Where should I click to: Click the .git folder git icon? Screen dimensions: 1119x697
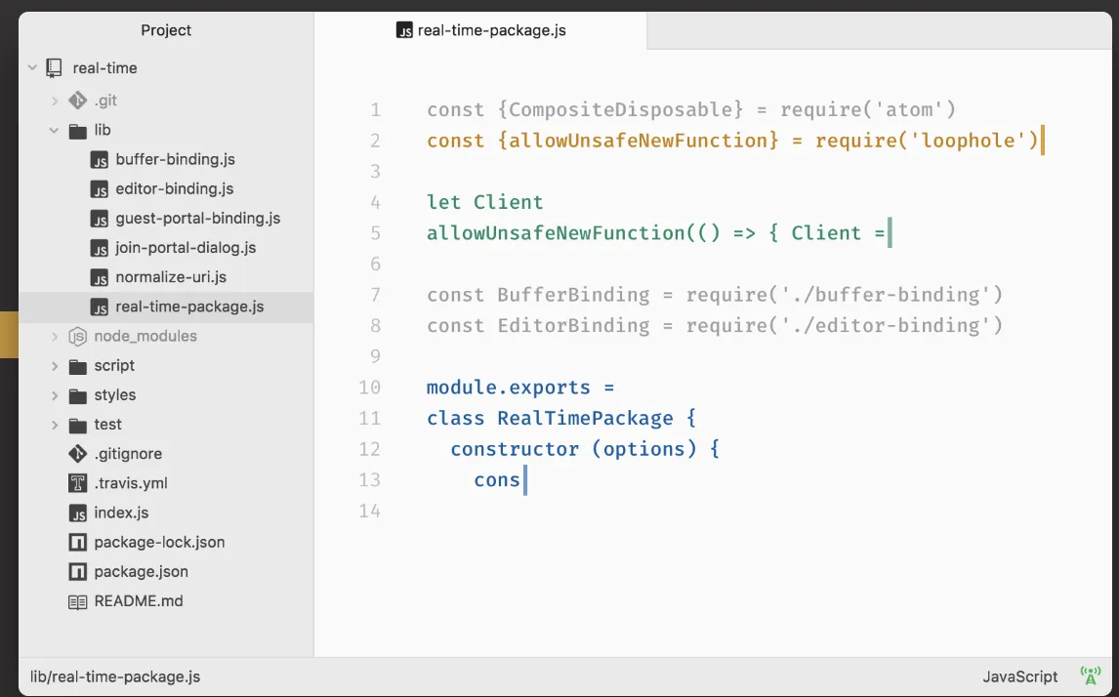click(77, 101)
